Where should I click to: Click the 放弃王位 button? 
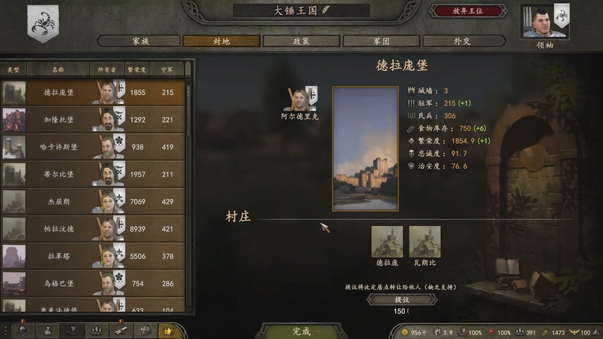pyautogui.click(x=467, y=11)
